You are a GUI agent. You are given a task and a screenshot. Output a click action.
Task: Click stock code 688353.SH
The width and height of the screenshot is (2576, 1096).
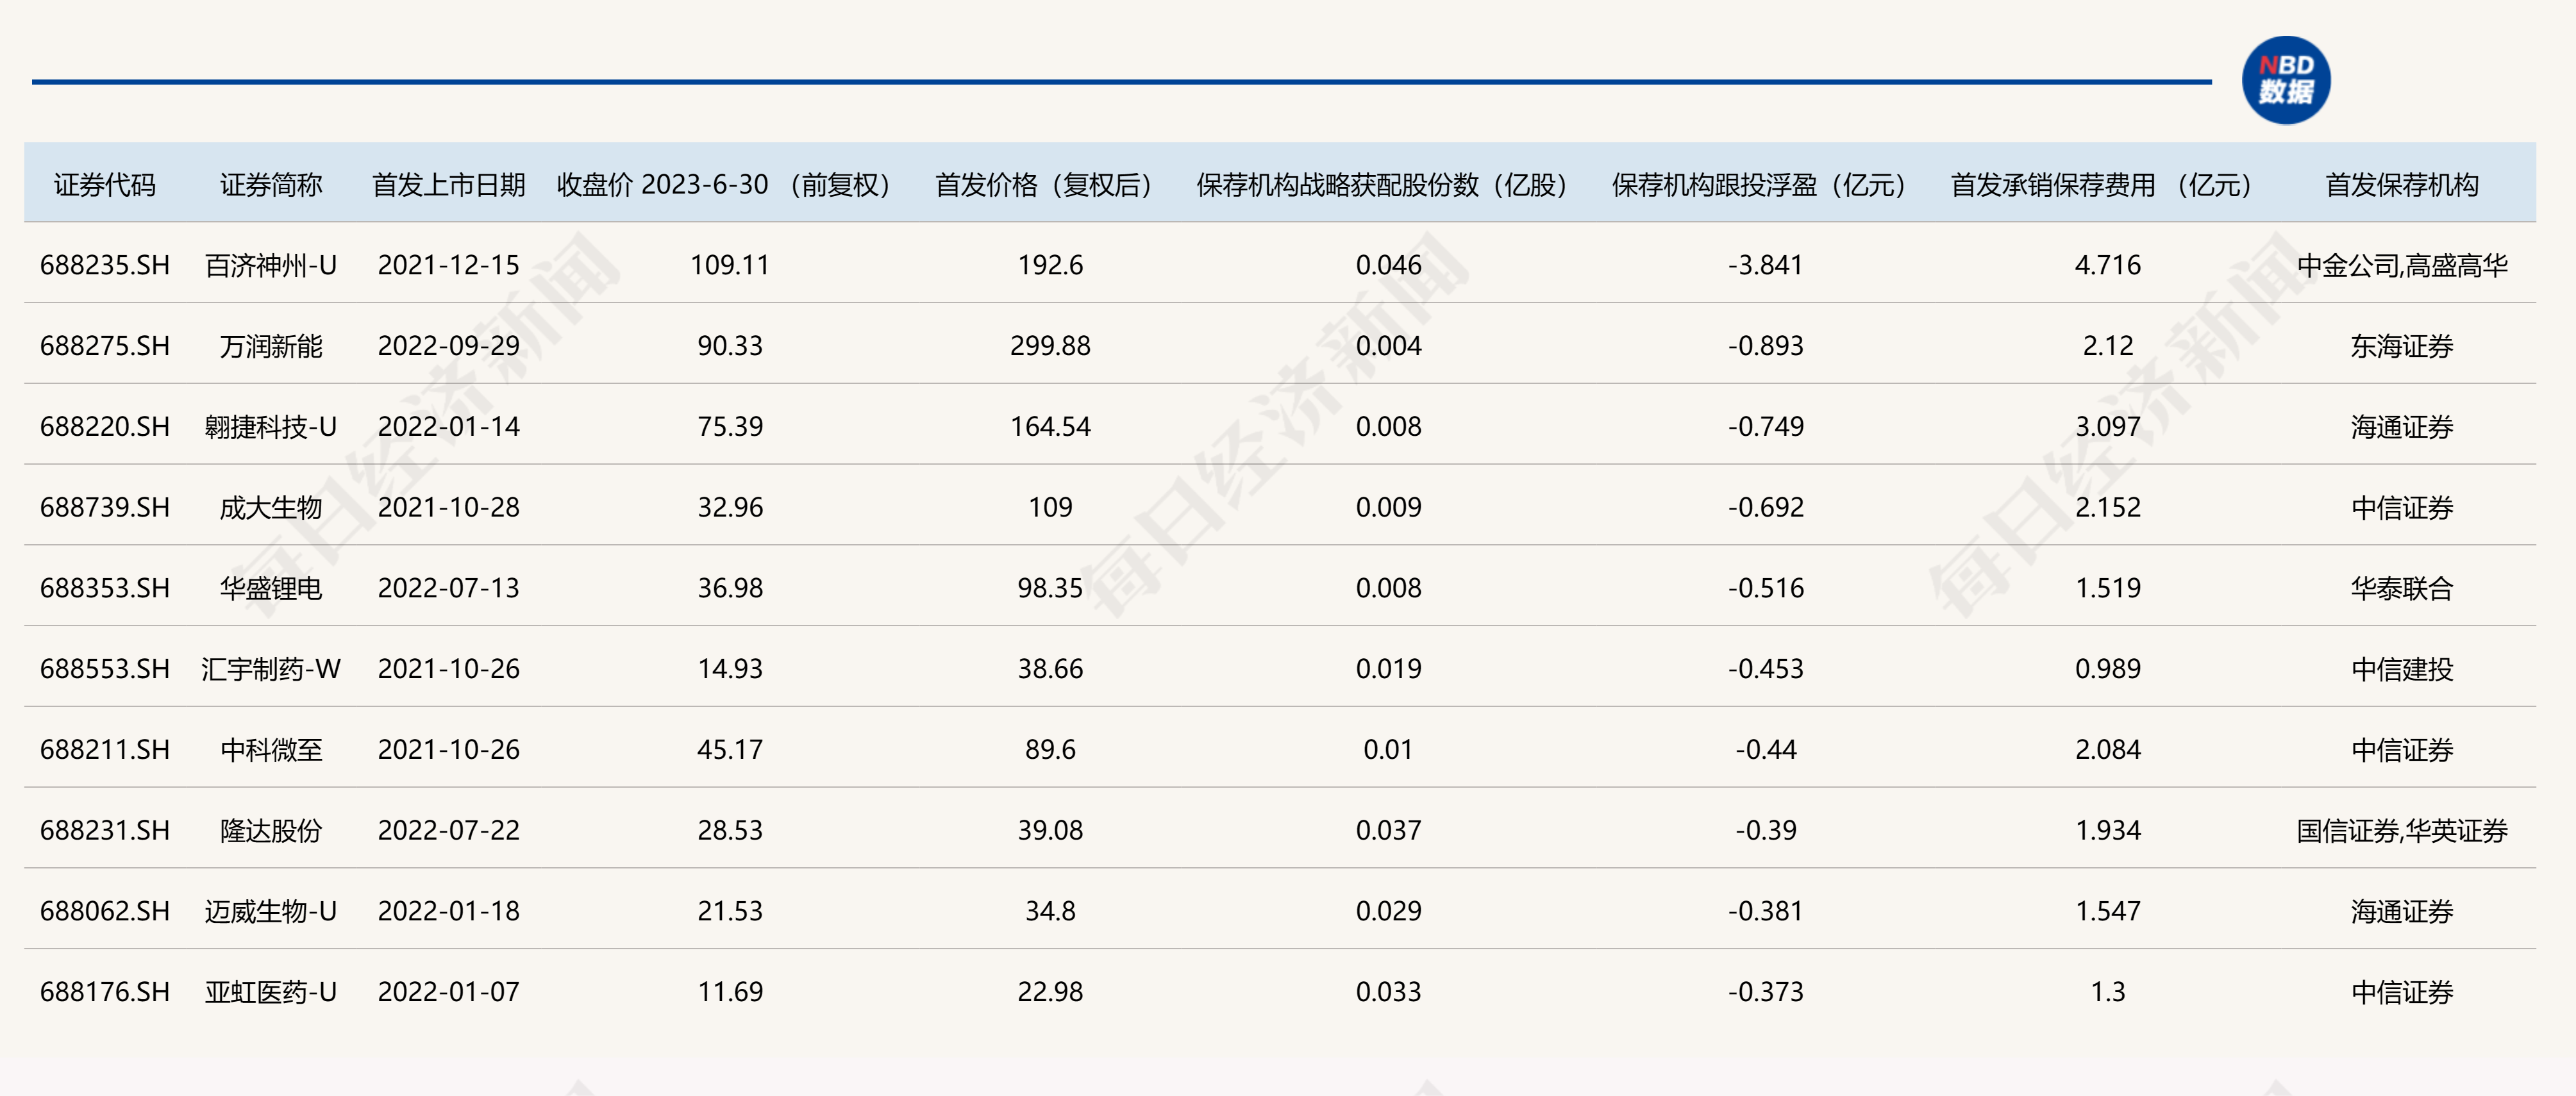click(104, 588)
